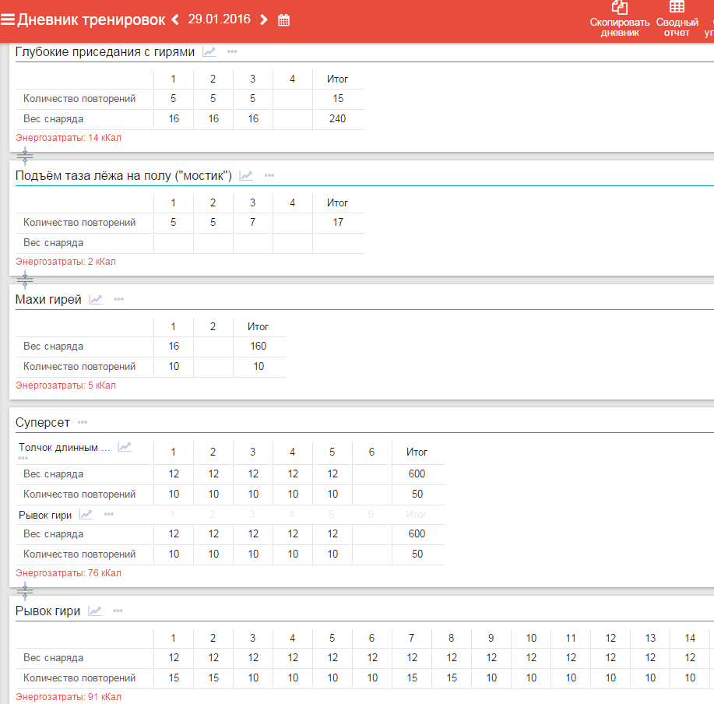Click the date 29.01.2016 in header
The image size is (714, 704).
pos(219,19)
